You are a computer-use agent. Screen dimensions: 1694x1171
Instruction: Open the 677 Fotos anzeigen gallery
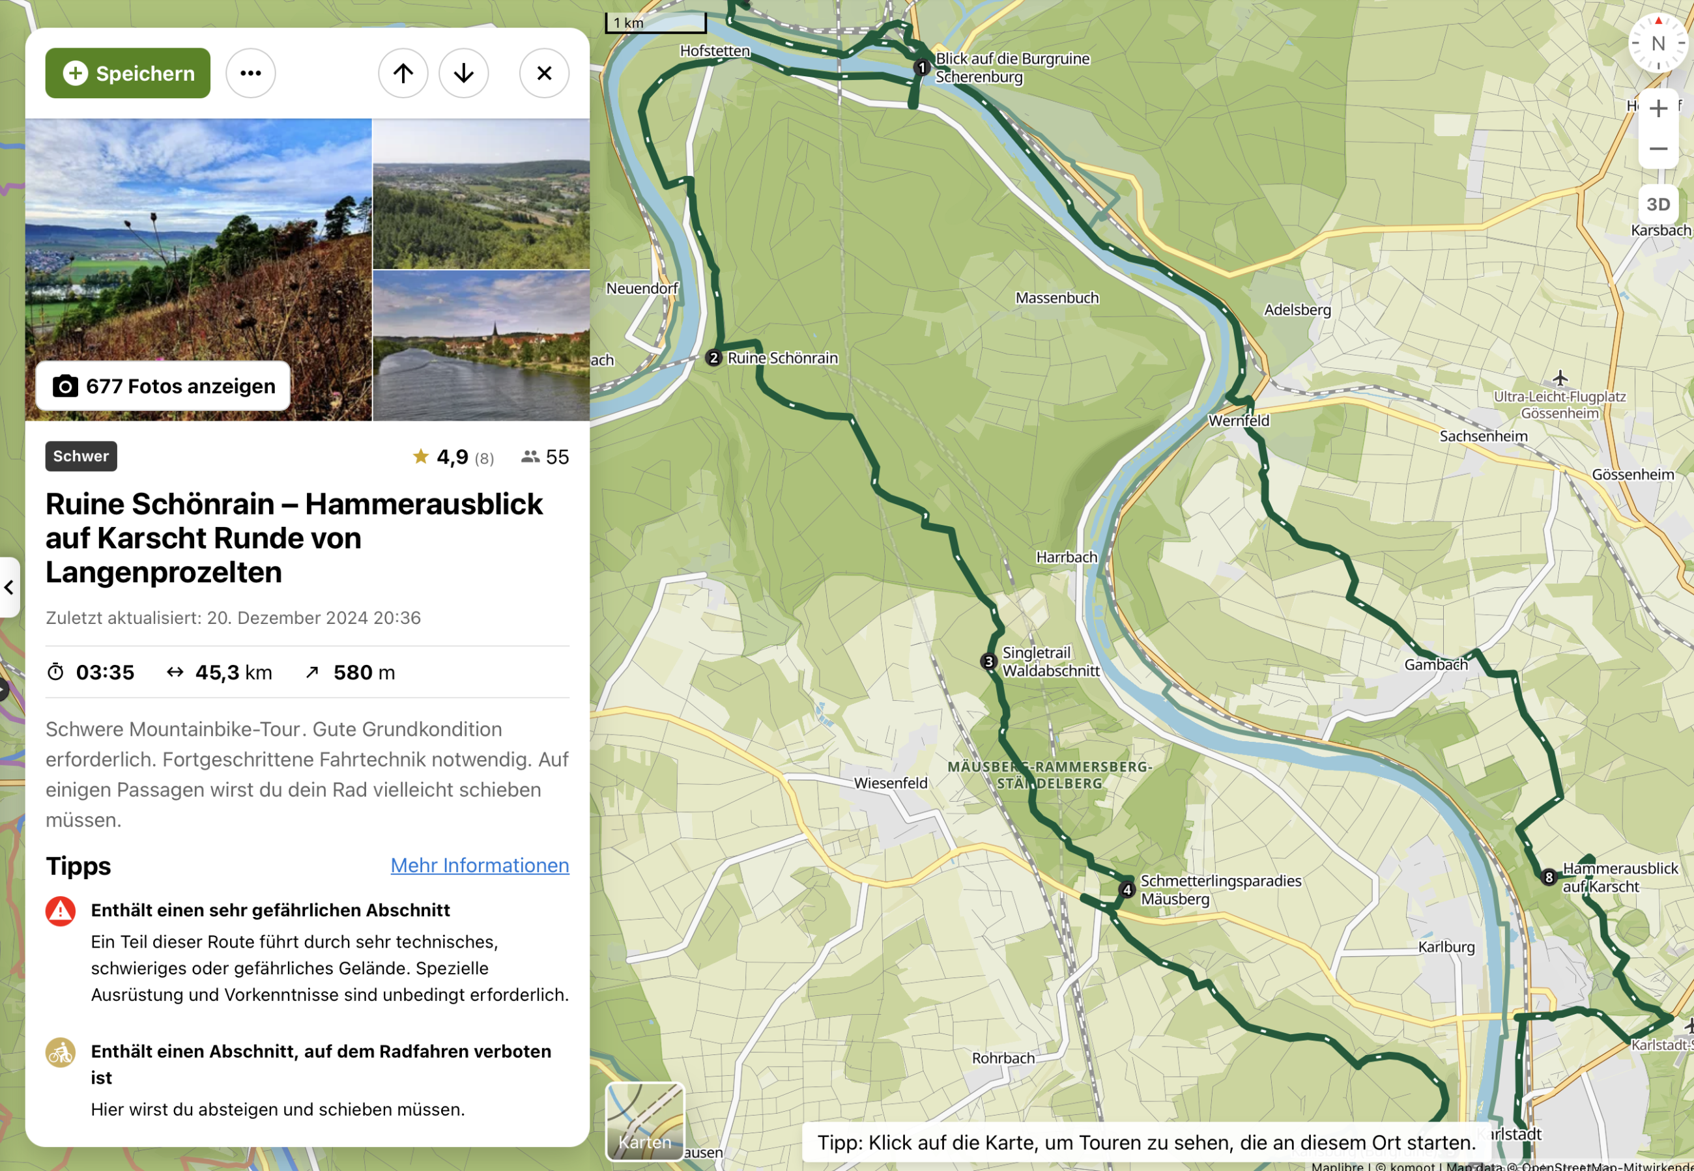tap(163, 386)
